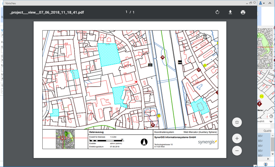
Task: Click the synergis logo
Action: point(207,142)
